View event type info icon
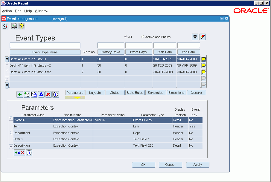Viewport: 271px width, 182px height. (x=55, y=94)
